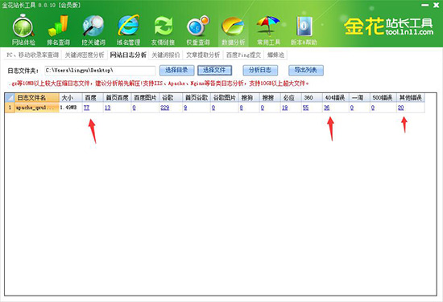
Task: Open the 友情链接 friendly links icon
Action: point(163,31)
